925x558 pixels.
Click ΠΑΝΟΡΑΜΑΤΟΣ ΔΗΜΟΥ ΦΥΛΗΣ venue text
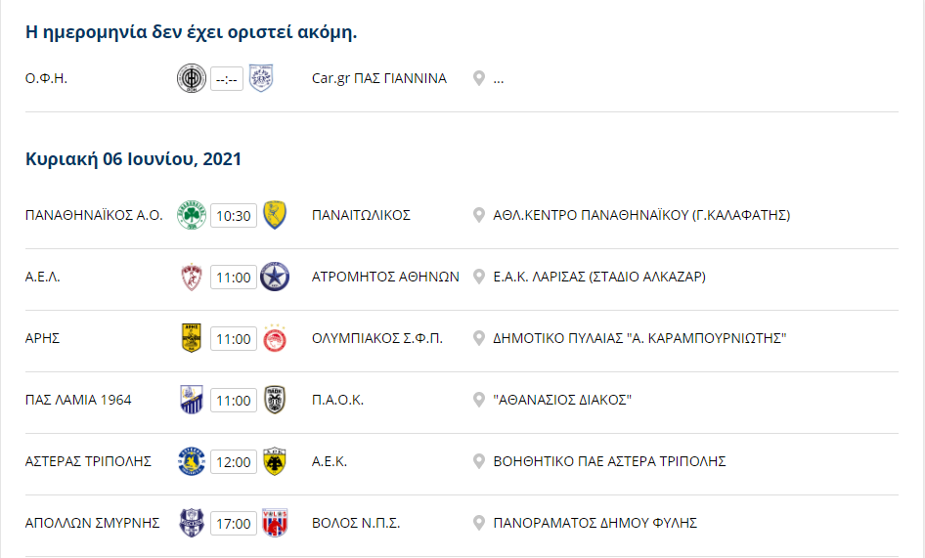(x=595, y=523)
